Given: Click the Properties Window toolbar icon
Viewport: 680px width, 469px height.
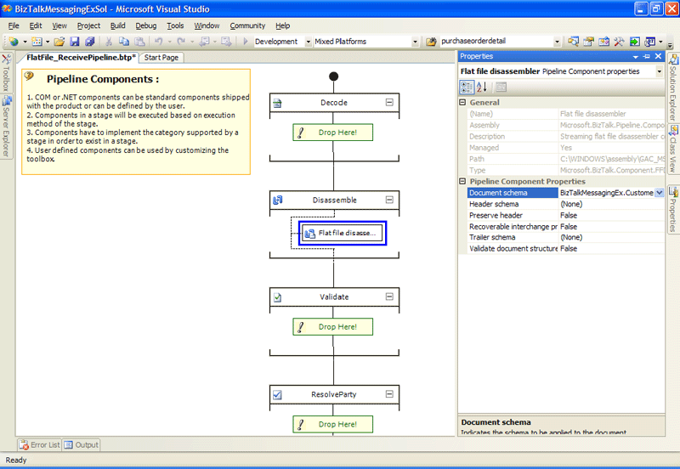Looking at the screenshot, I should [x=588, y=42].
